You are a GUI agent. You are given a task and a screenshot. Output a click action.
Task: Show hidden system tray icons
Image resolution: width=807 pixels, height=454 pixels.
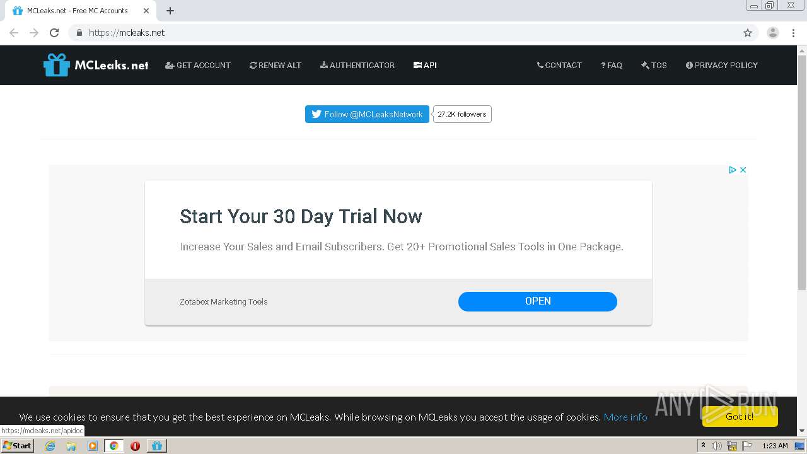click(x=703, y=446)
